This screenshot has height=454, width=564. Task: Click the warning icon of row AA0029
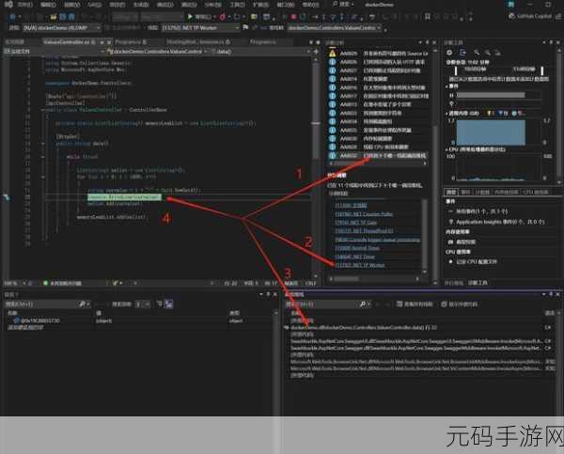point(333,54)
